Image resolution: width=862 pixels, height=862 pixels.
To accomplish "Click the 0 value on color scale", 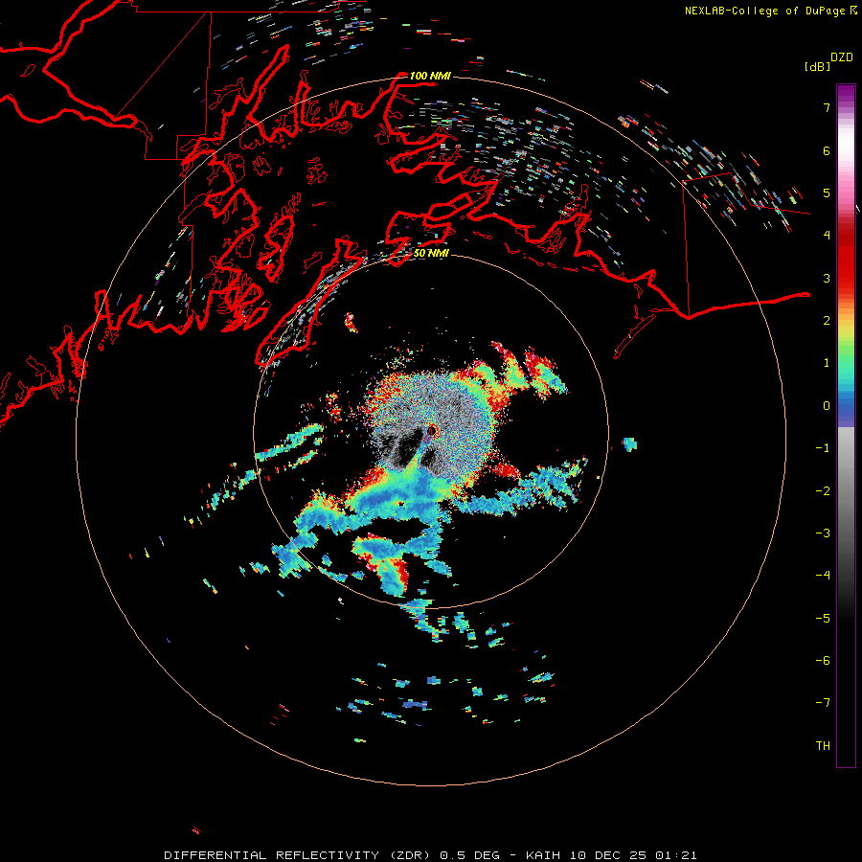I will (827, 406).
